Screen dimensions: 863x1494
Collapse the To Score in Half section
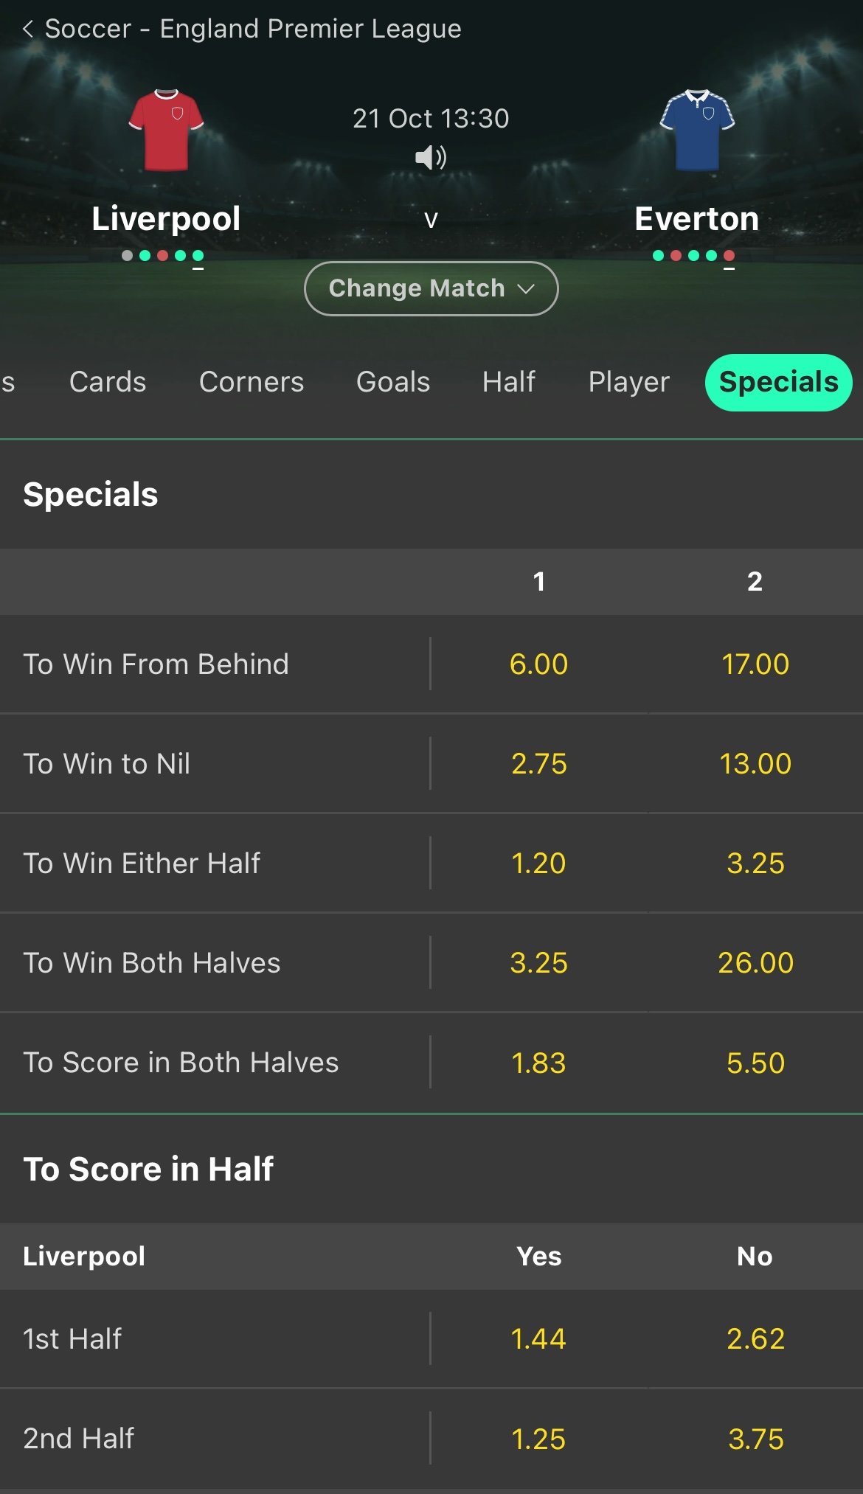click(148, 1169)
